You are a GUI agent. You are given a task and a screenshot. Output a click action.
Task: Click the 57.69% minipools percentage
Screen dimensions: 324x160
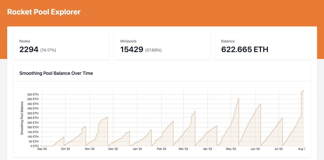153,50
